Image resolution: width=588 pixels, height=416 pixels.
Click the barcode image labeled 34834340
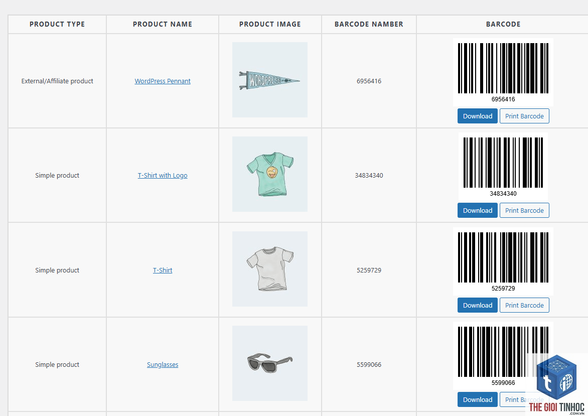[503, 167]
